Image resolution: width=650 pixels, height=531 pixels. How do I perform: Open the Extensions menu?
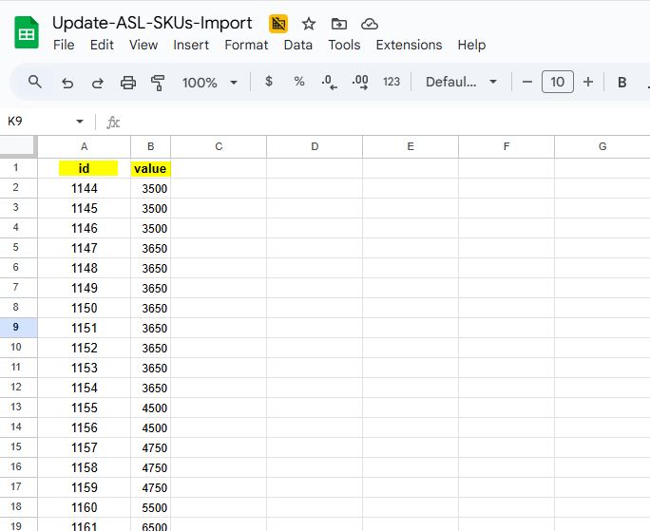coord(410,45)
